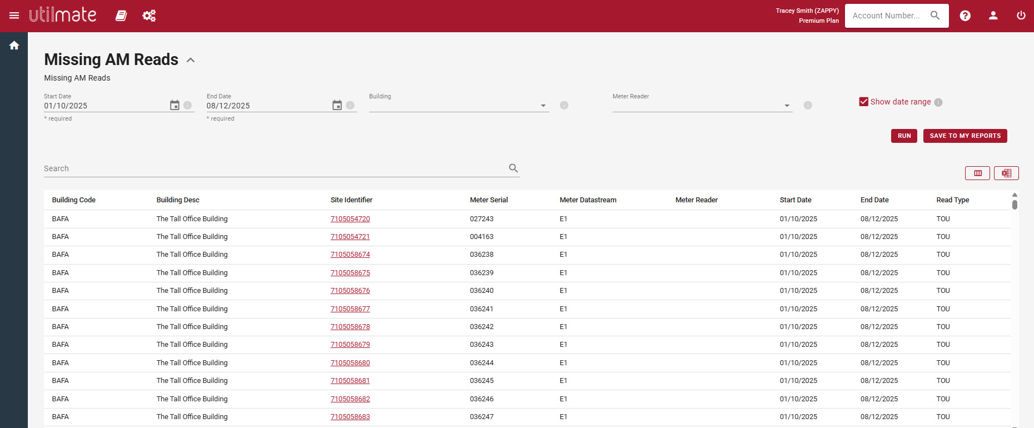Sort by Meter Reader column header

(x=696, y=200)
